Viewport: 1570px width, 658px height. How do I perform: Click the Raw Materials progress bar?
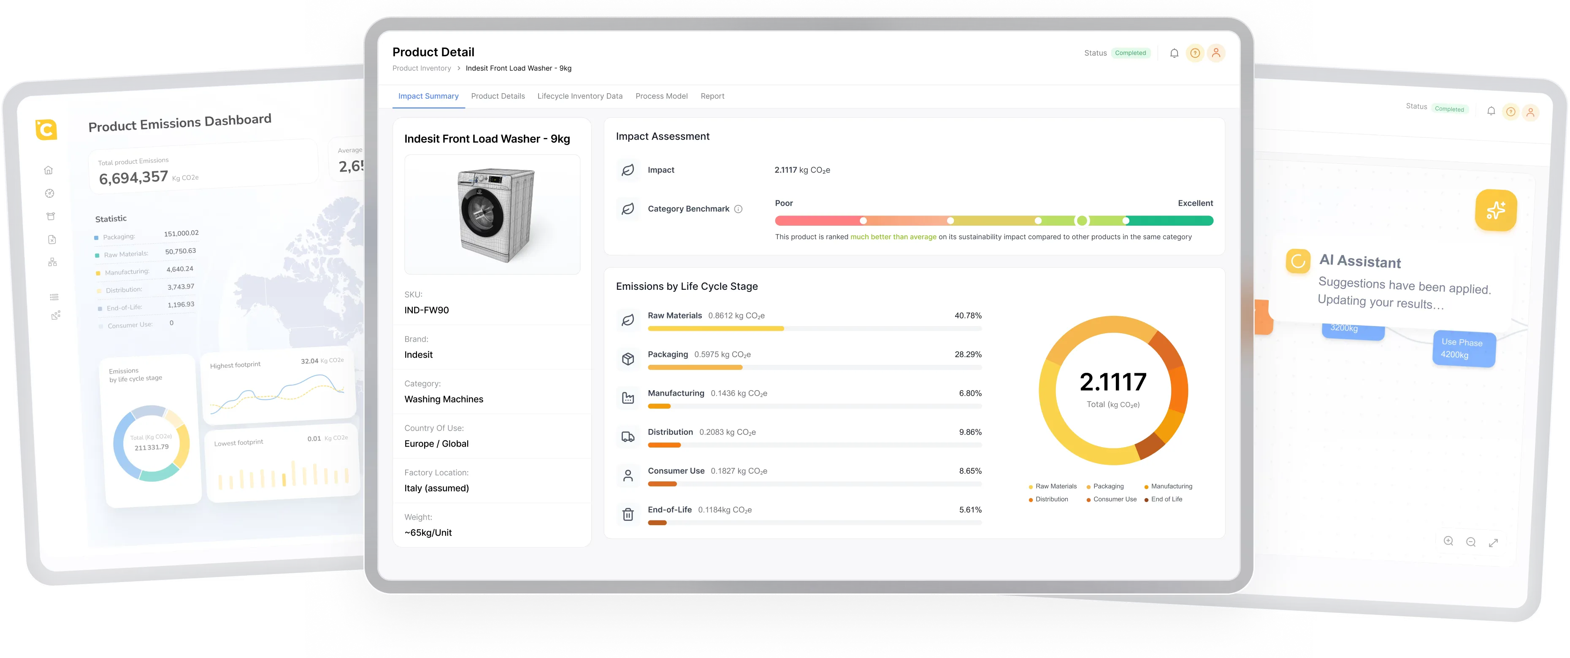click(814, 329)
